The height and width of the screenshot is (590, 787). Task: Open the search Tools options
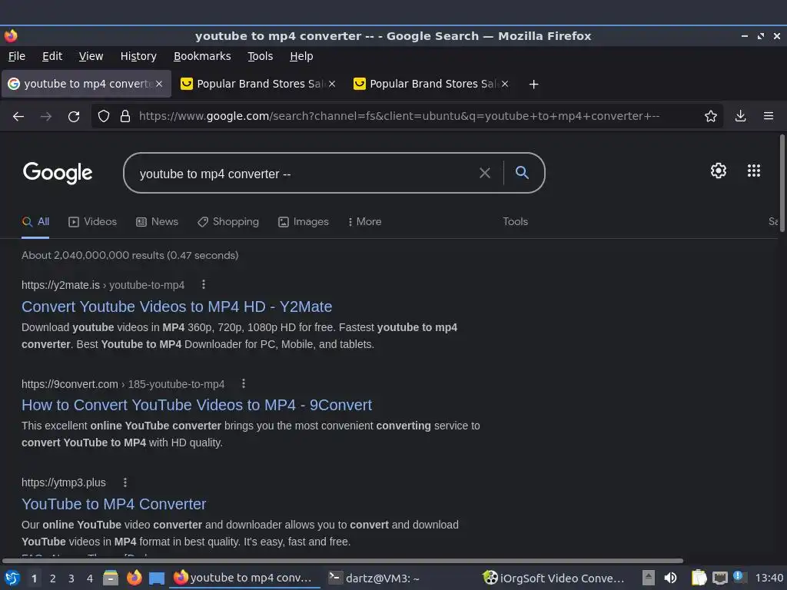coord(516,222)
